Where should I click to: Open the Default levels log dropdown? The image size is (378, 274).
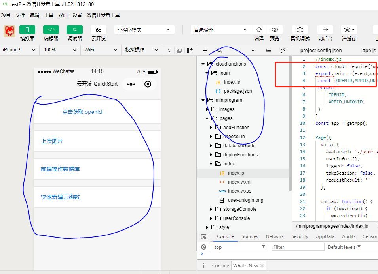click(x=344, y=247)
